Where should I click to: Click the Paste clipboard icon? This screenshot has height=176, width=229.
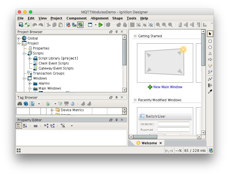(61, 25)
